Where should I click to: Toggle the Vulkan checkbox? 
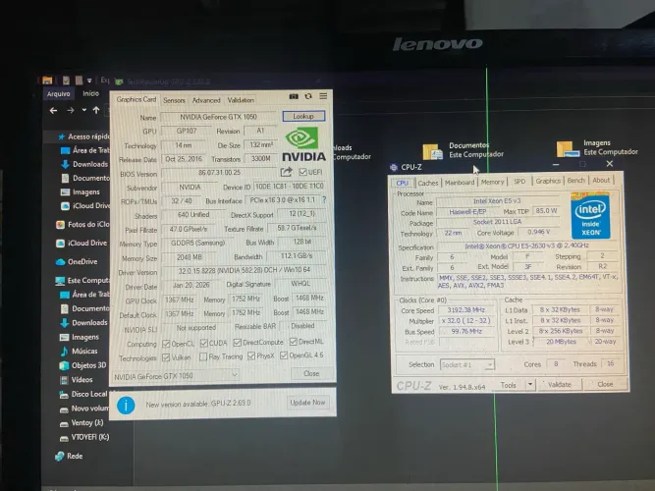[x=166, y=357]
